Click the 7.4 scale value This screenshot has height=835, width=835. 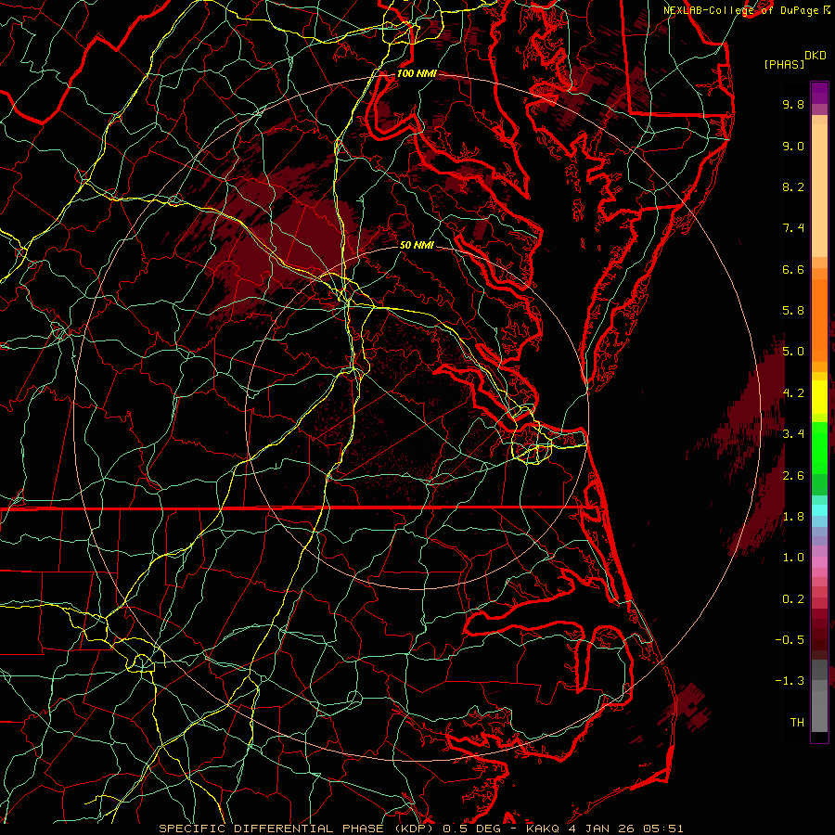pos(793,228)
